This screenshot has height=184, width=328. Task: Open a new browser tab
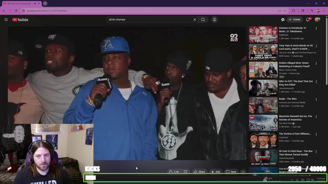point(45,3)
